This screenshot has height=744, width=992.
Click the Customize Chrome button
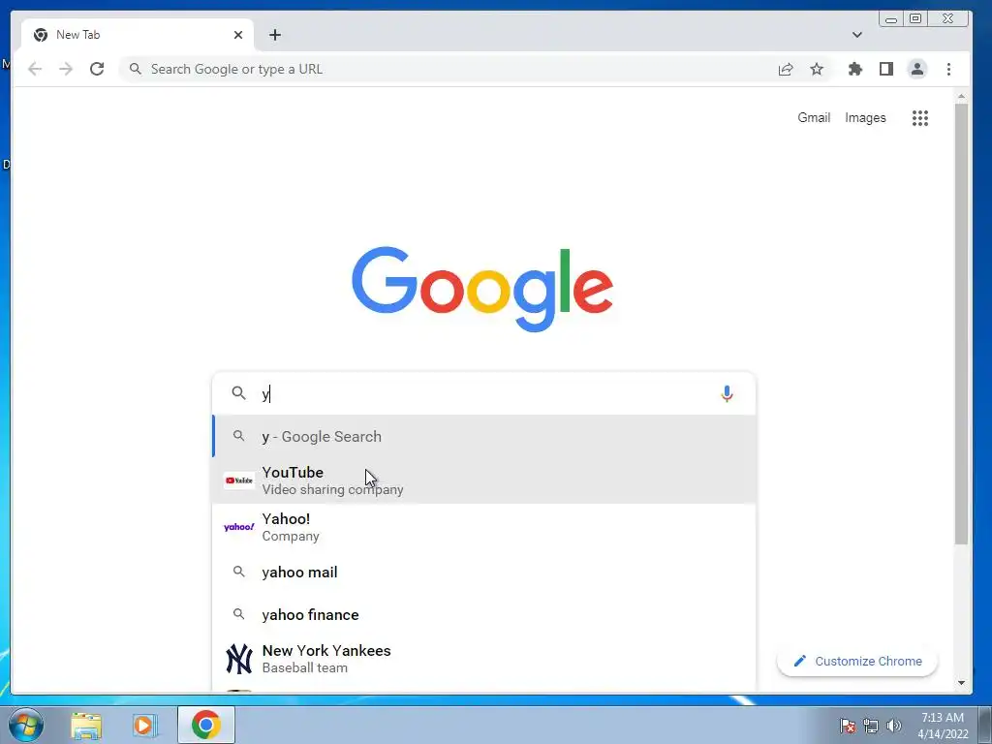[x=857, y=661]
